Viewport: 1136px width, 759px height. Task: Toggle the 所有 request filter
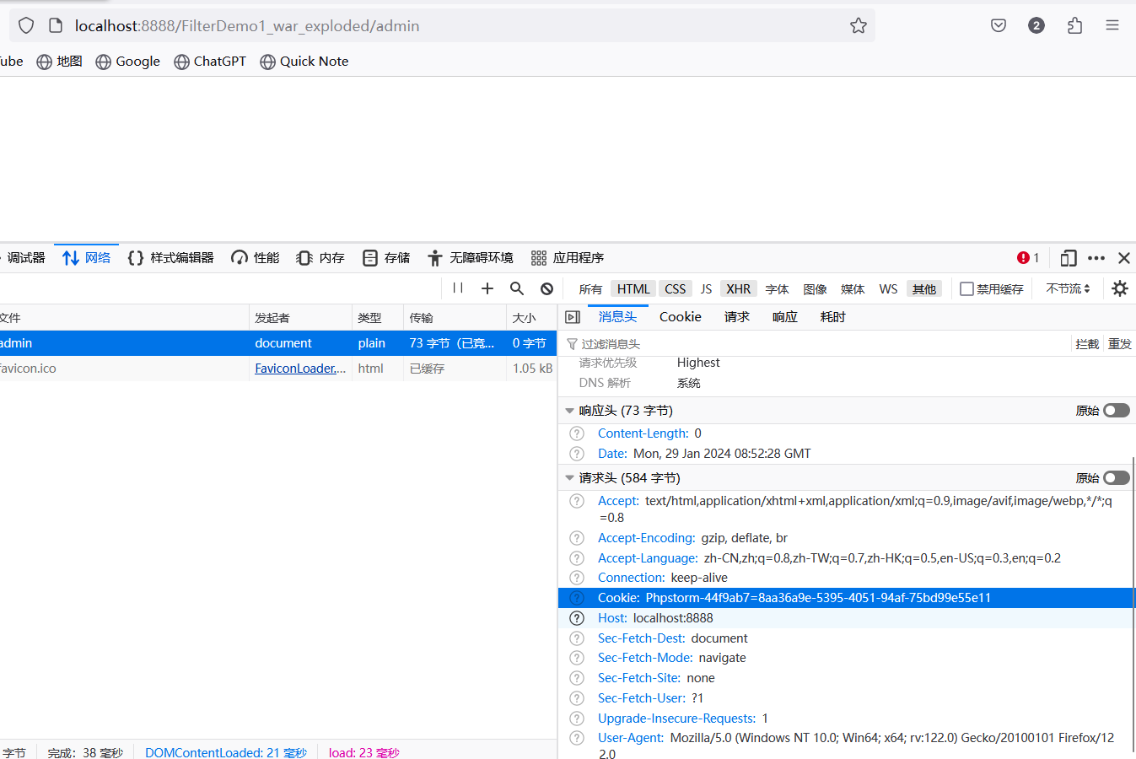point(590,288)
